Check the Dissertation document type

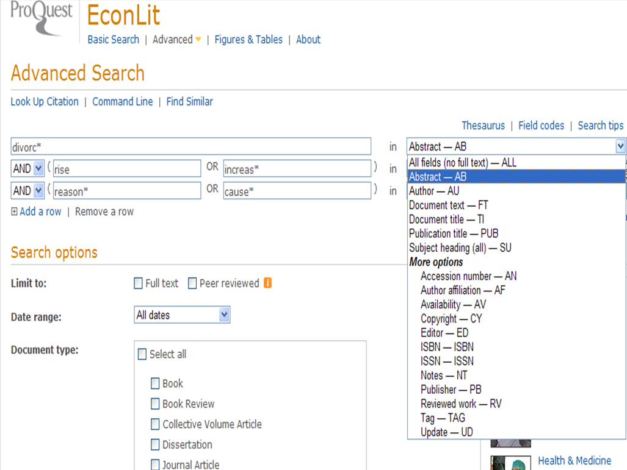click(x=155, y=444)
